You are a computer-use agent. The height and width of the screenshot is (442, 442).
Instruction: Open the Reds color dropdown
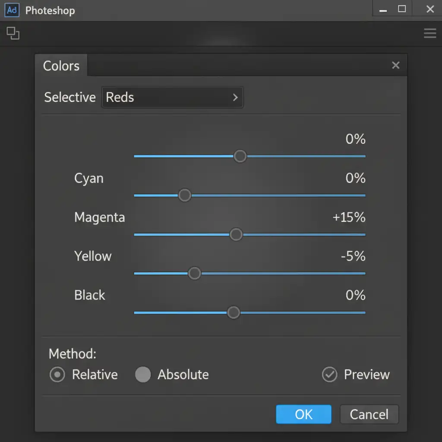click(172, 98)
